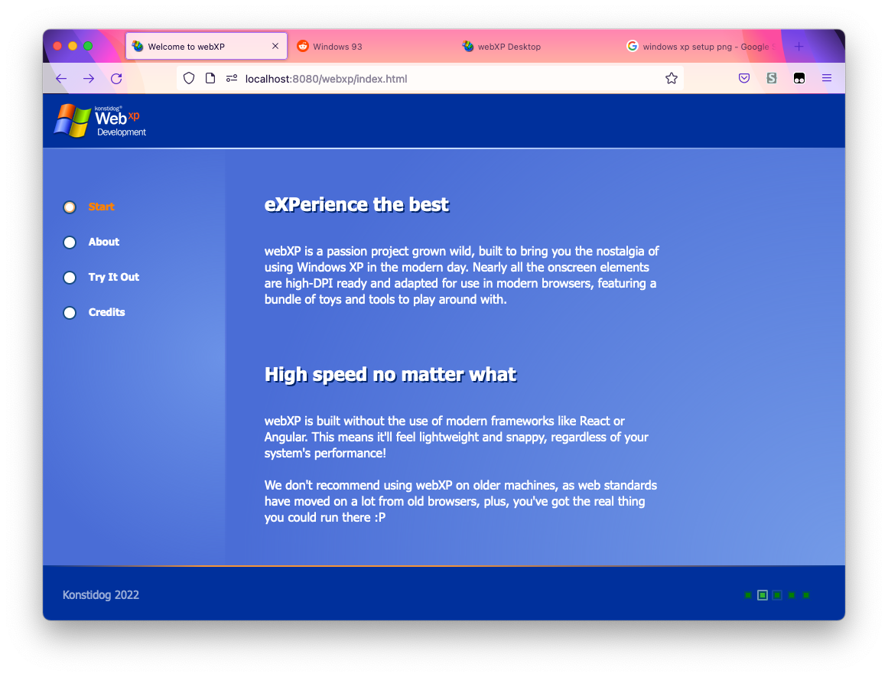
Task: Reload the page with the refresh icon
Action: tap(116, 79)
